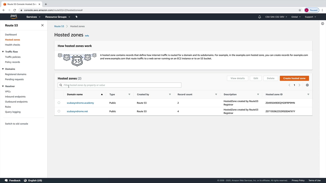Bookmark this page with star icon
The width and height of the screenshot is (326, 183).
pos(300,10)
